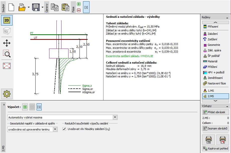The width and height of the screenshot is (231, 153).
Task: Click Přidat obrázek button
Action: pyautogui.click(x=215, y=112)
